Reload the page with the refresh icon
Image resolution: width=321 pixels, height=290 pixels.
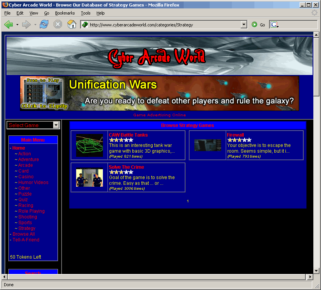coord(44,24)
